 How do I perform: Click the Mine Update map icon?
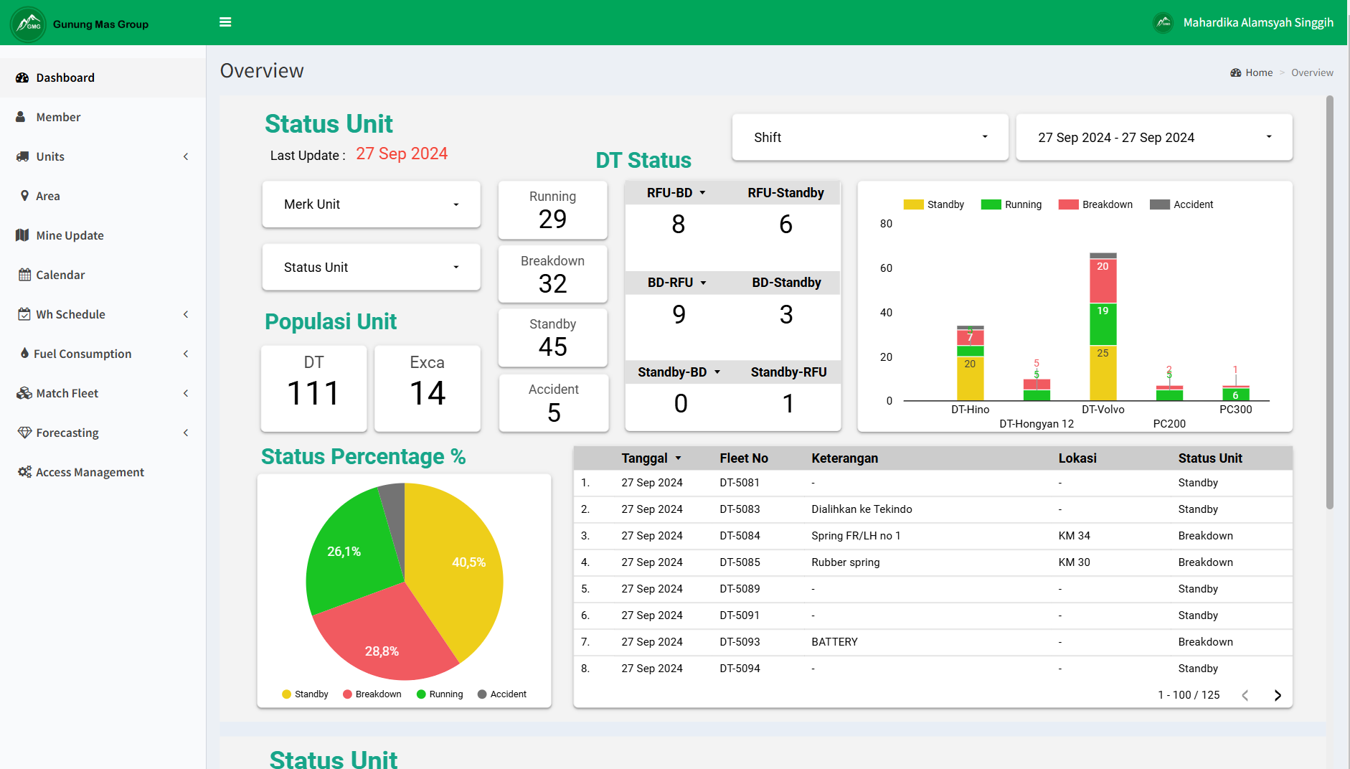pos(22,235)
